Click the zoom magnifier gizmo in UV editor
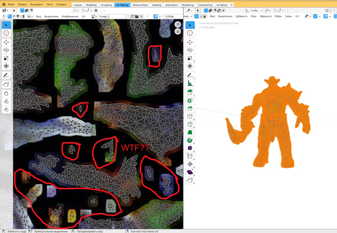 (x=178, y=24)
